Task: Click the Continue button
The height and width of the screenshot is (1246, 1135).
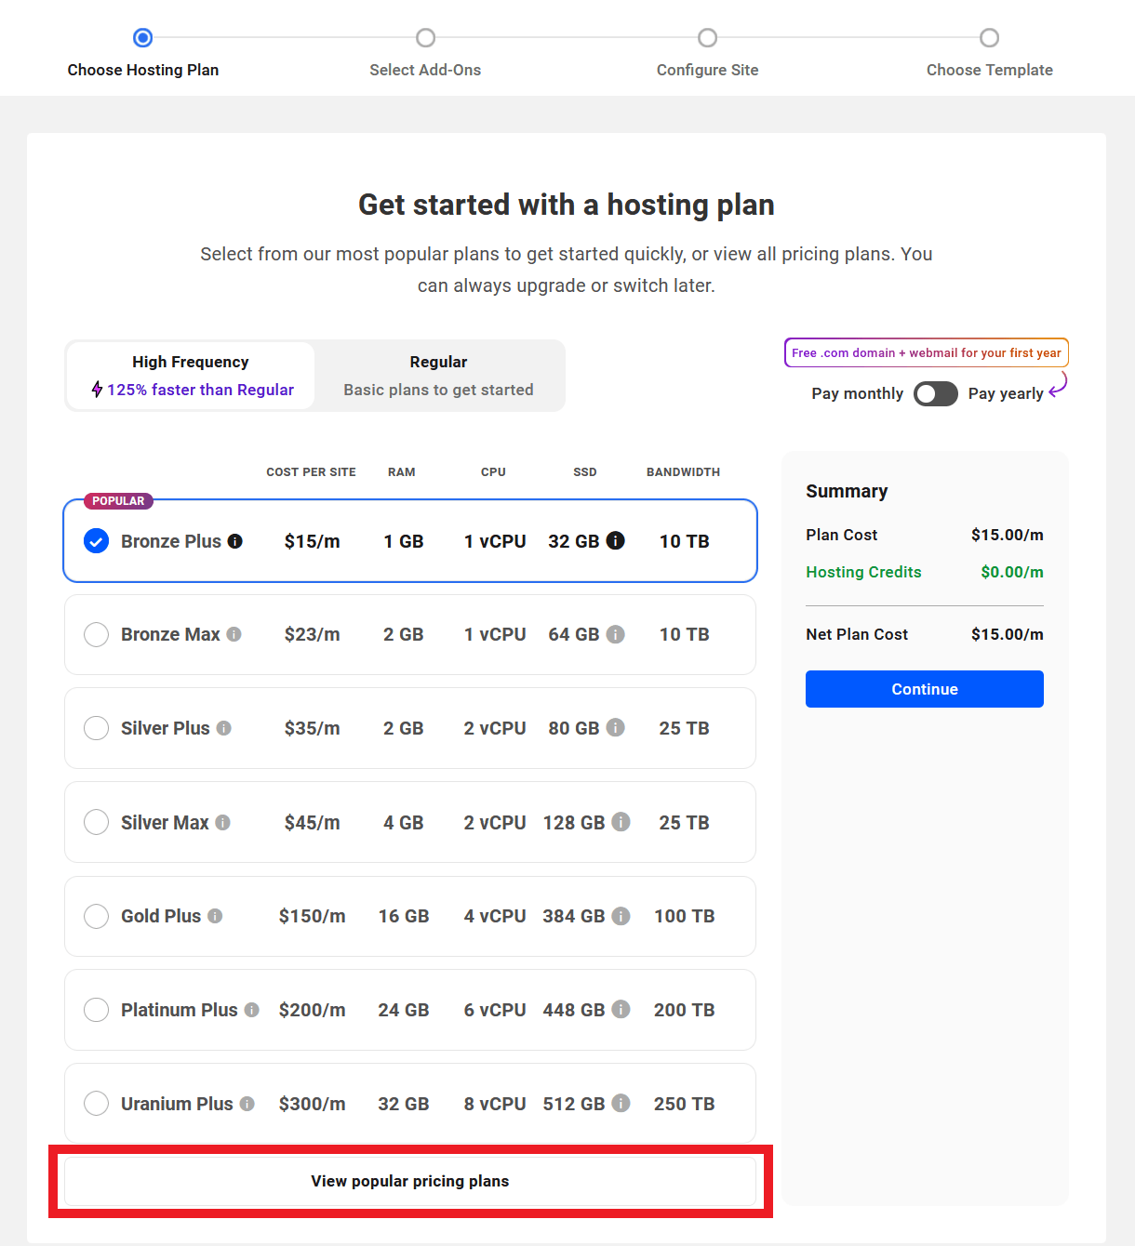Action: pos(925,689)
